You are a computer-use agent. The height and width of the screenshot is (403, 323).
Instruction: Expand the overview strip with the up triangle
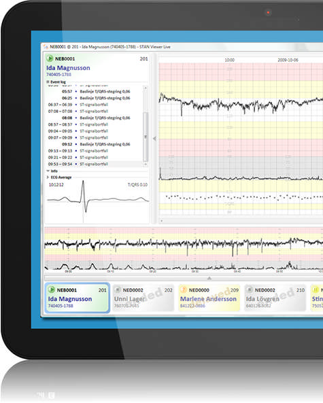(209, 278)
